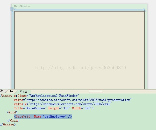
Task: Click the xaml/presentation namespace URL
Action: [x=78, y=100]
